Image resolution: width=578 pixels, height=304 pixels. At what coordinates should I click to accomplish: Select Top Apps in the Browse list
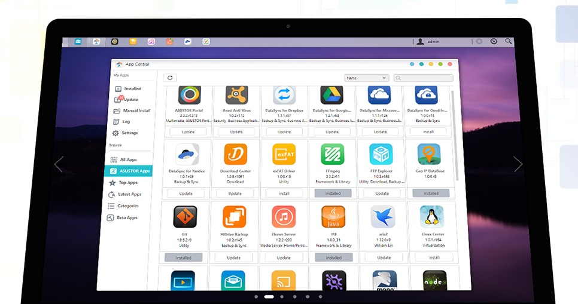(x=127, y=183)
